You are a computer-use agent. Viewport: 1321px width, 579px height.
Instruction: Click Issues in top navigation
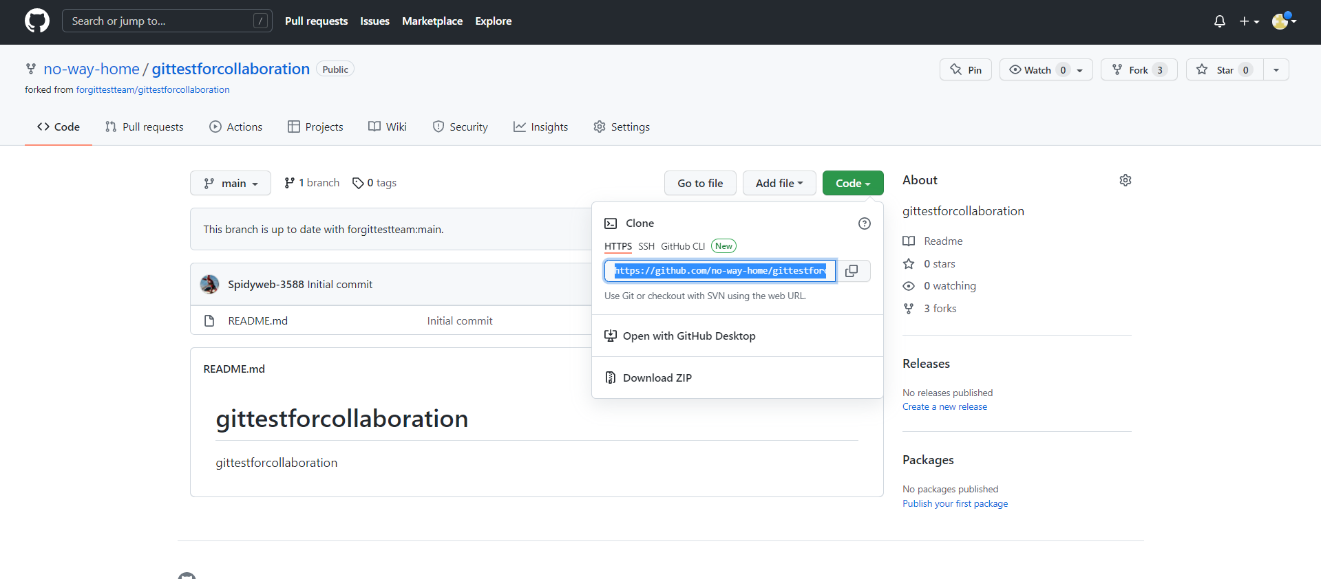[374, 21]
